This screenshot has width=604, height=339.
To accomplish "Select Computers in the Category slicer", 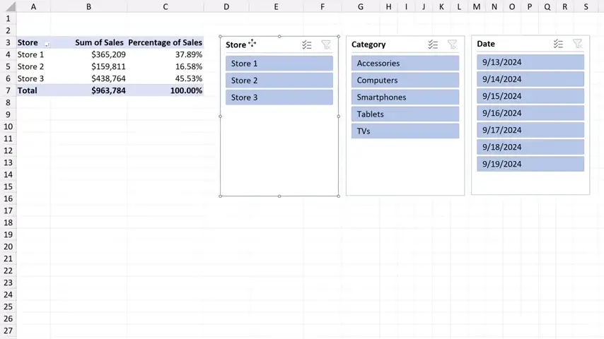I will point(405,81).
